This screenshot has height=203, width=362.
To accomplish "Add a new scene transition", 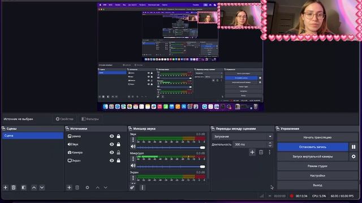I will [252, 152].
